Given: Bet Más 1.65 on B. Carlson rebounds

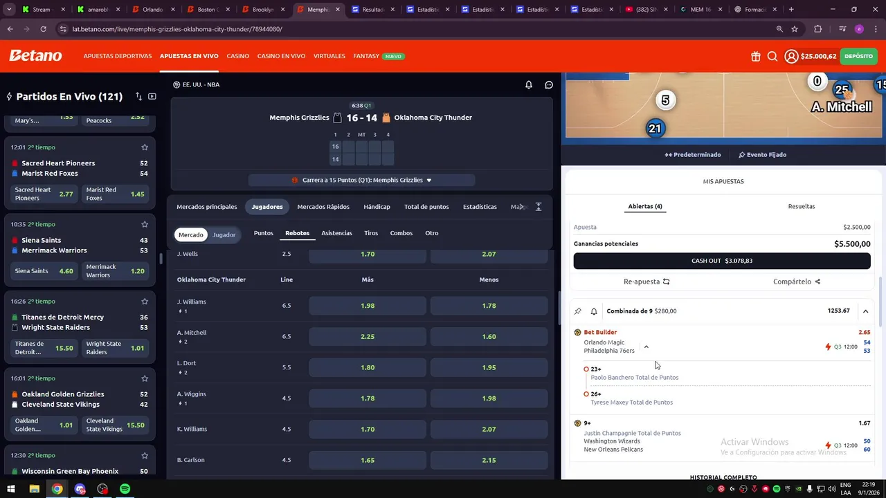Looking at the screenshot, I should [x=368, y=460].
